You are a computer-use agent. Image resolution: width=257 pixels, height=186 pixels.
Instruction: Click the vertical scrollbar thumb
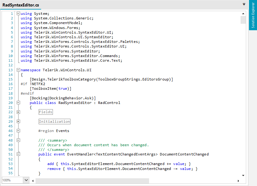coord(243,20)
